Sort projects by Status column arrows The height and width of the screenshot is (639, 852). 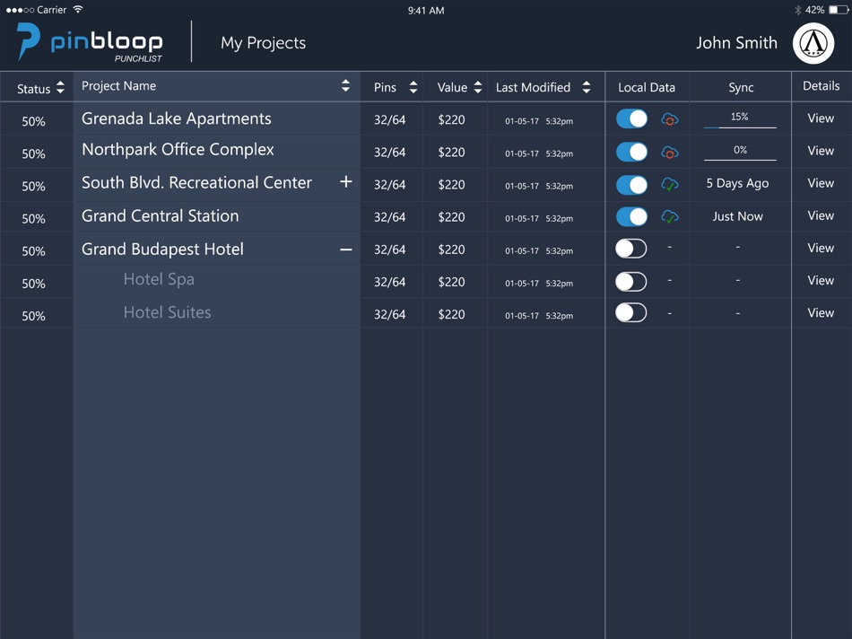click(60, 88)
